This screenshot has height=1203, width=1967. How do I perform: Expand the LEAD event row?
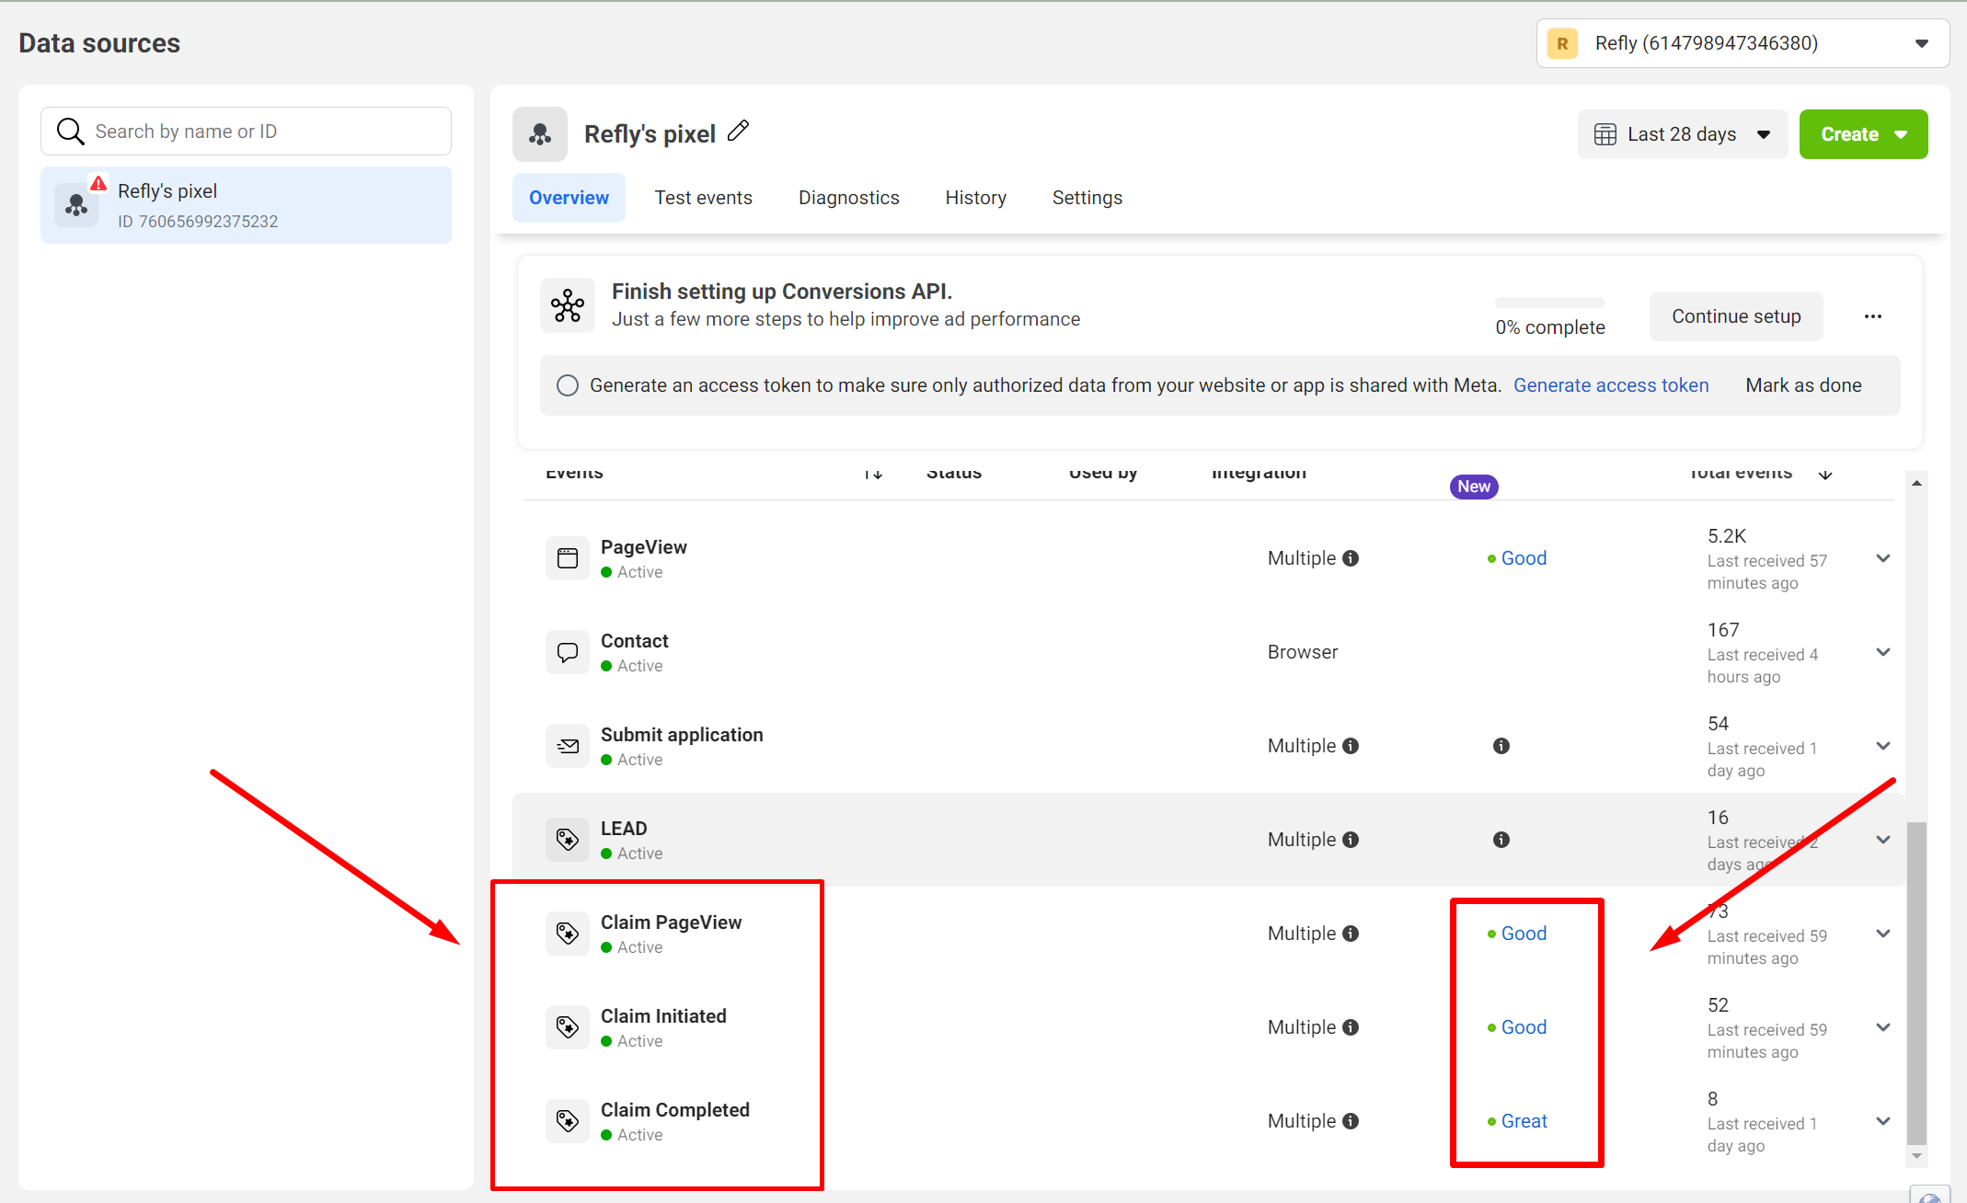click(1883, 840)
